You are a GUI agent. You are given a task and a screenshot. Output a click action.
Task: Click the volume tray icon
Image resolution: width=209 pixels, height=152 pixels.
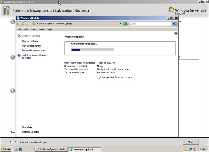(194, 149)
